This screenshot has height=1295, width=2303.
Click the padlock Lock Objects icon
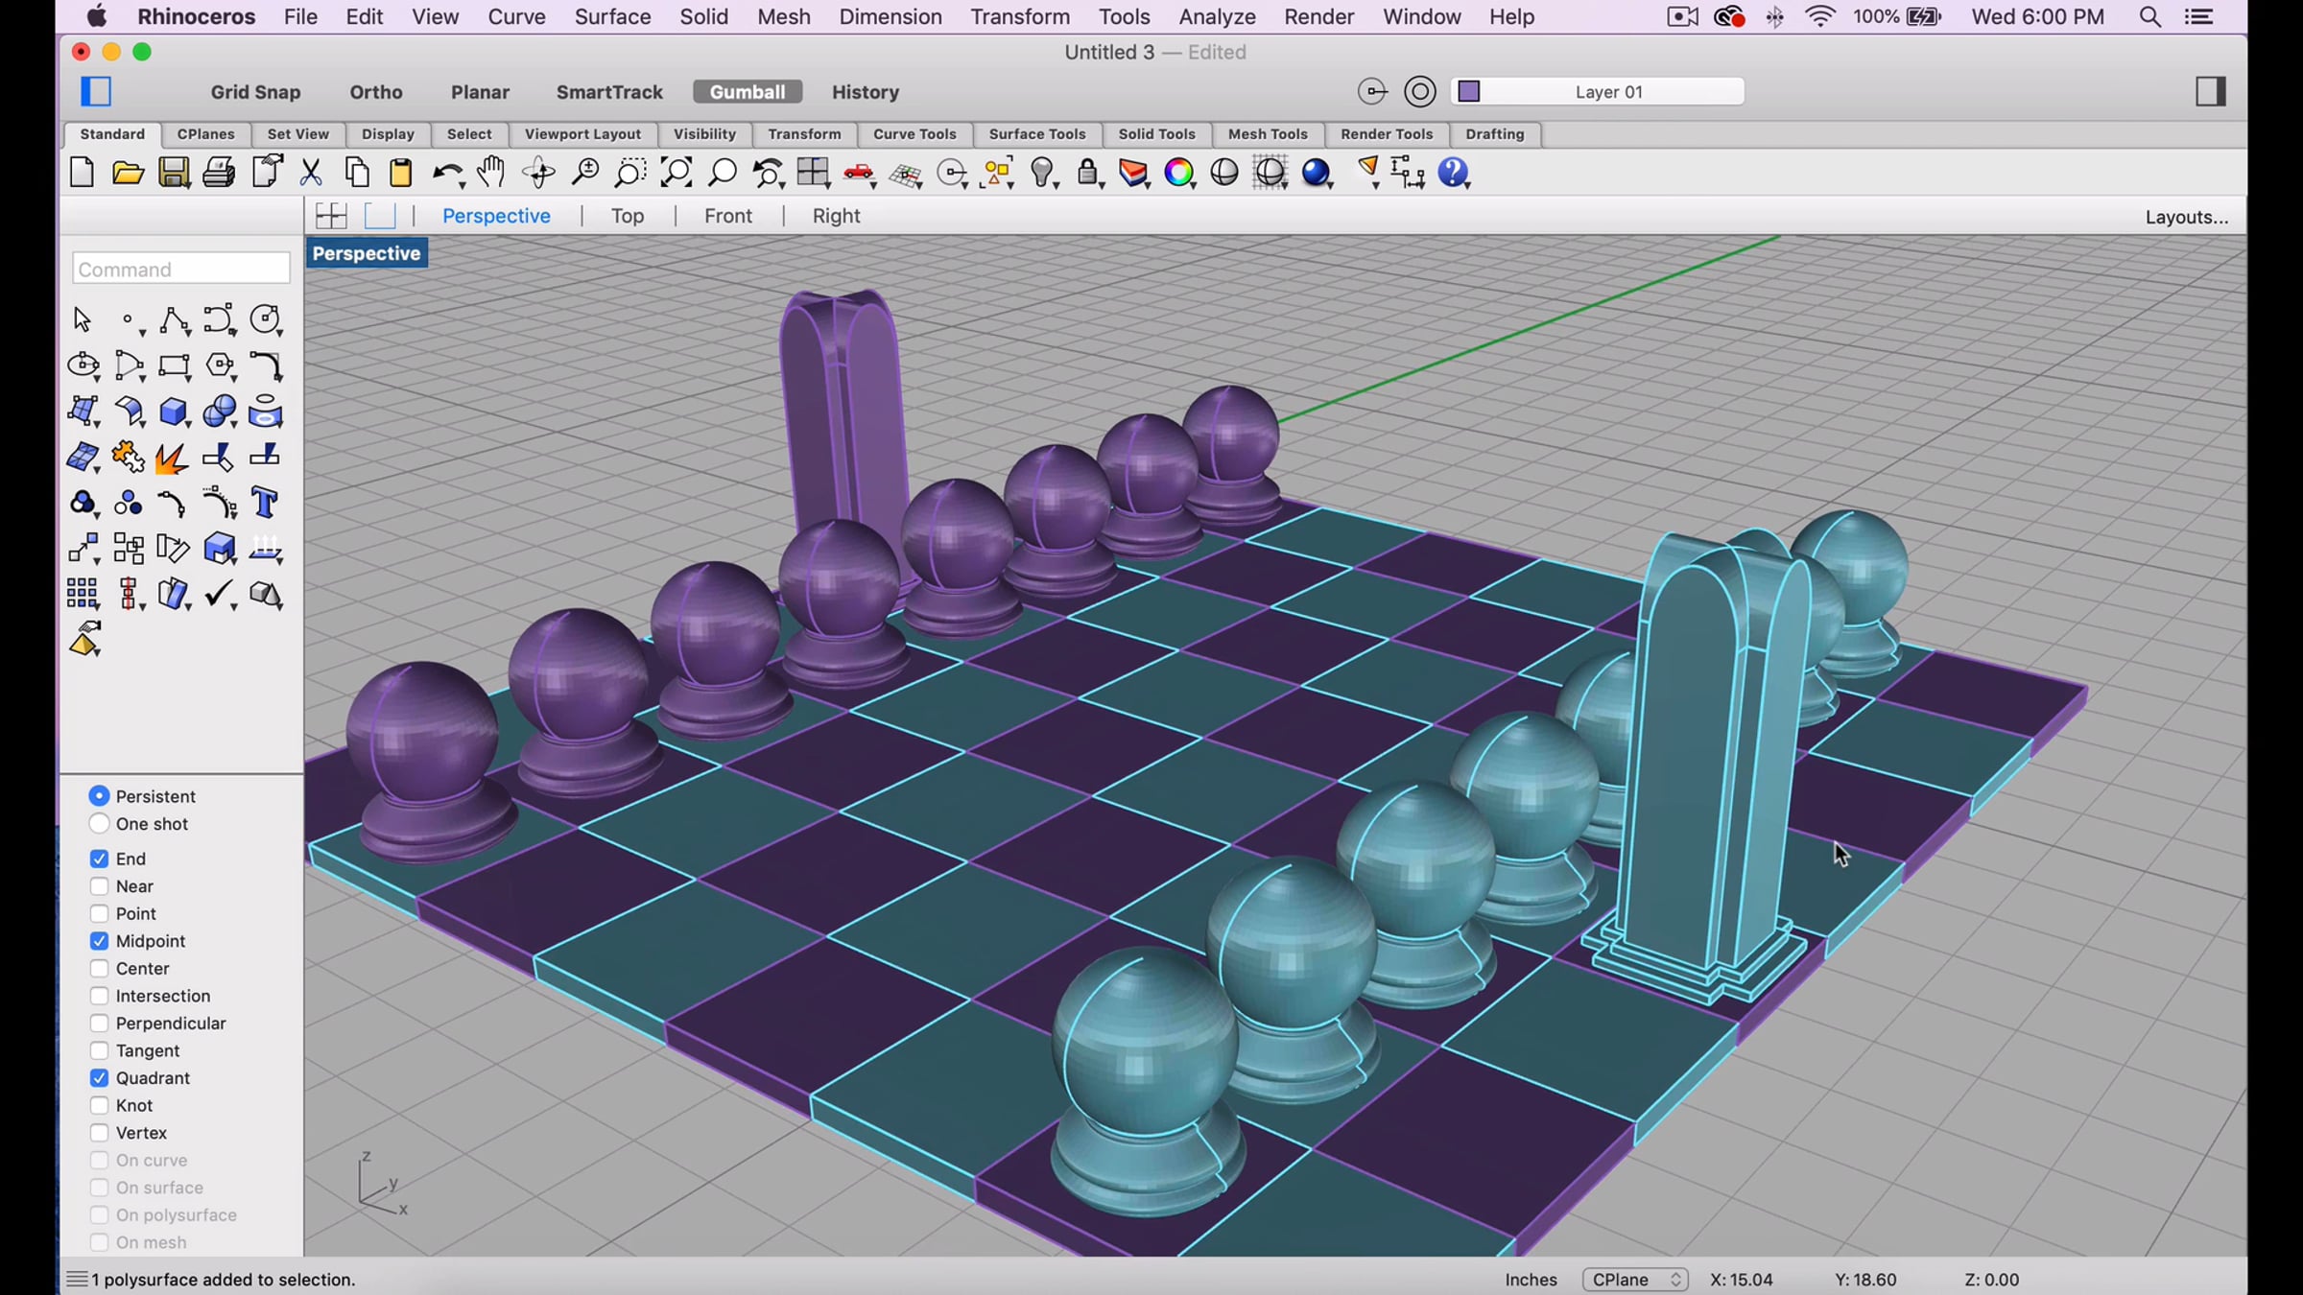point(1088,173)
